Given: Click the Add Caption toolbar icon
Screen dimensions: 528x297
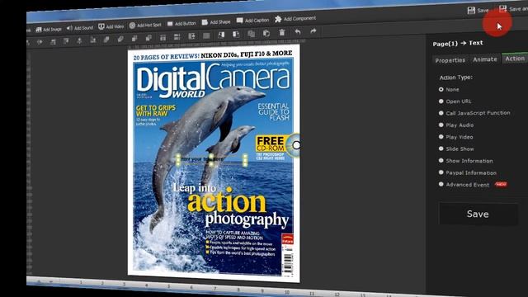Looking at the screenshot, I should pyautogui.click(x=240, y=21).
